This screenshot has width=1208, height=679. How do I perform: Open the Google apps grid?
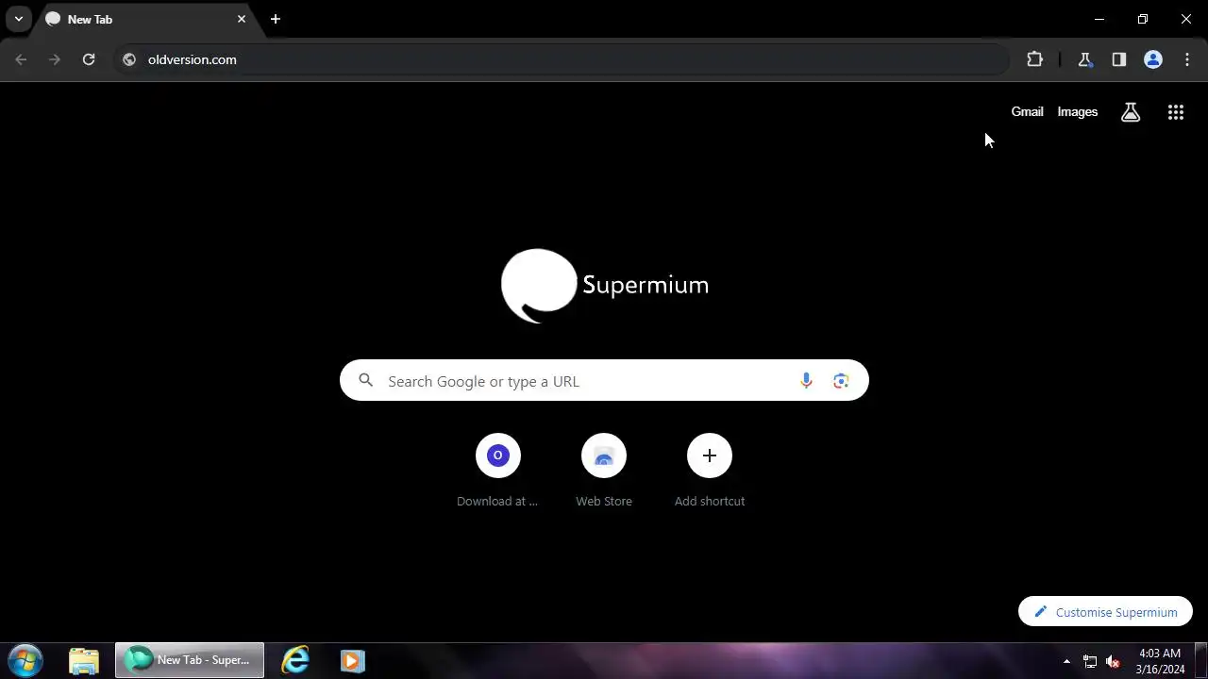tap(1176, 112)
